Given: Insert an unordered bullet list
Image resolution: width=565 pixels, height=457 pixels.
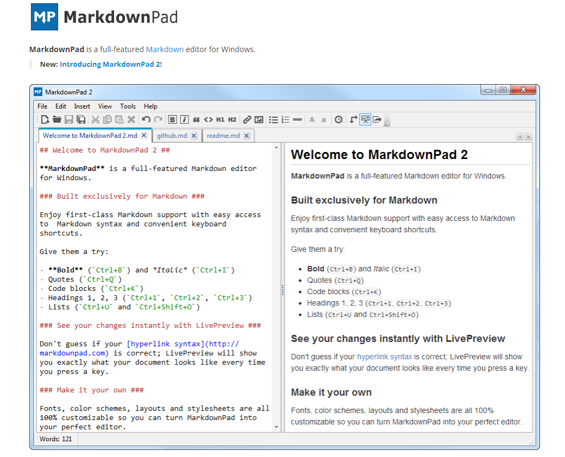Looking at the screenshot, I should coord(273,119).
